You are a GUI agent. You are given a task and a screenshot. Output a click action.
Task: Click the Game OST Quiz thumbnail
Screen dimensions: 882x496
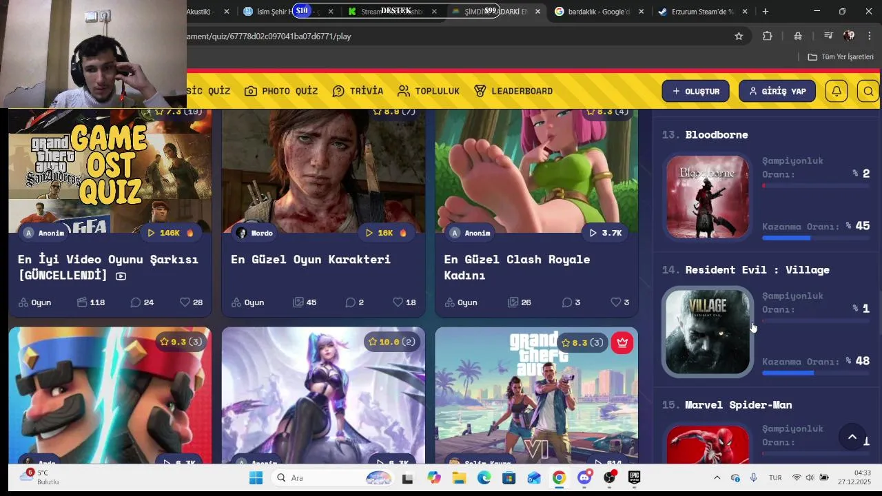110,171
